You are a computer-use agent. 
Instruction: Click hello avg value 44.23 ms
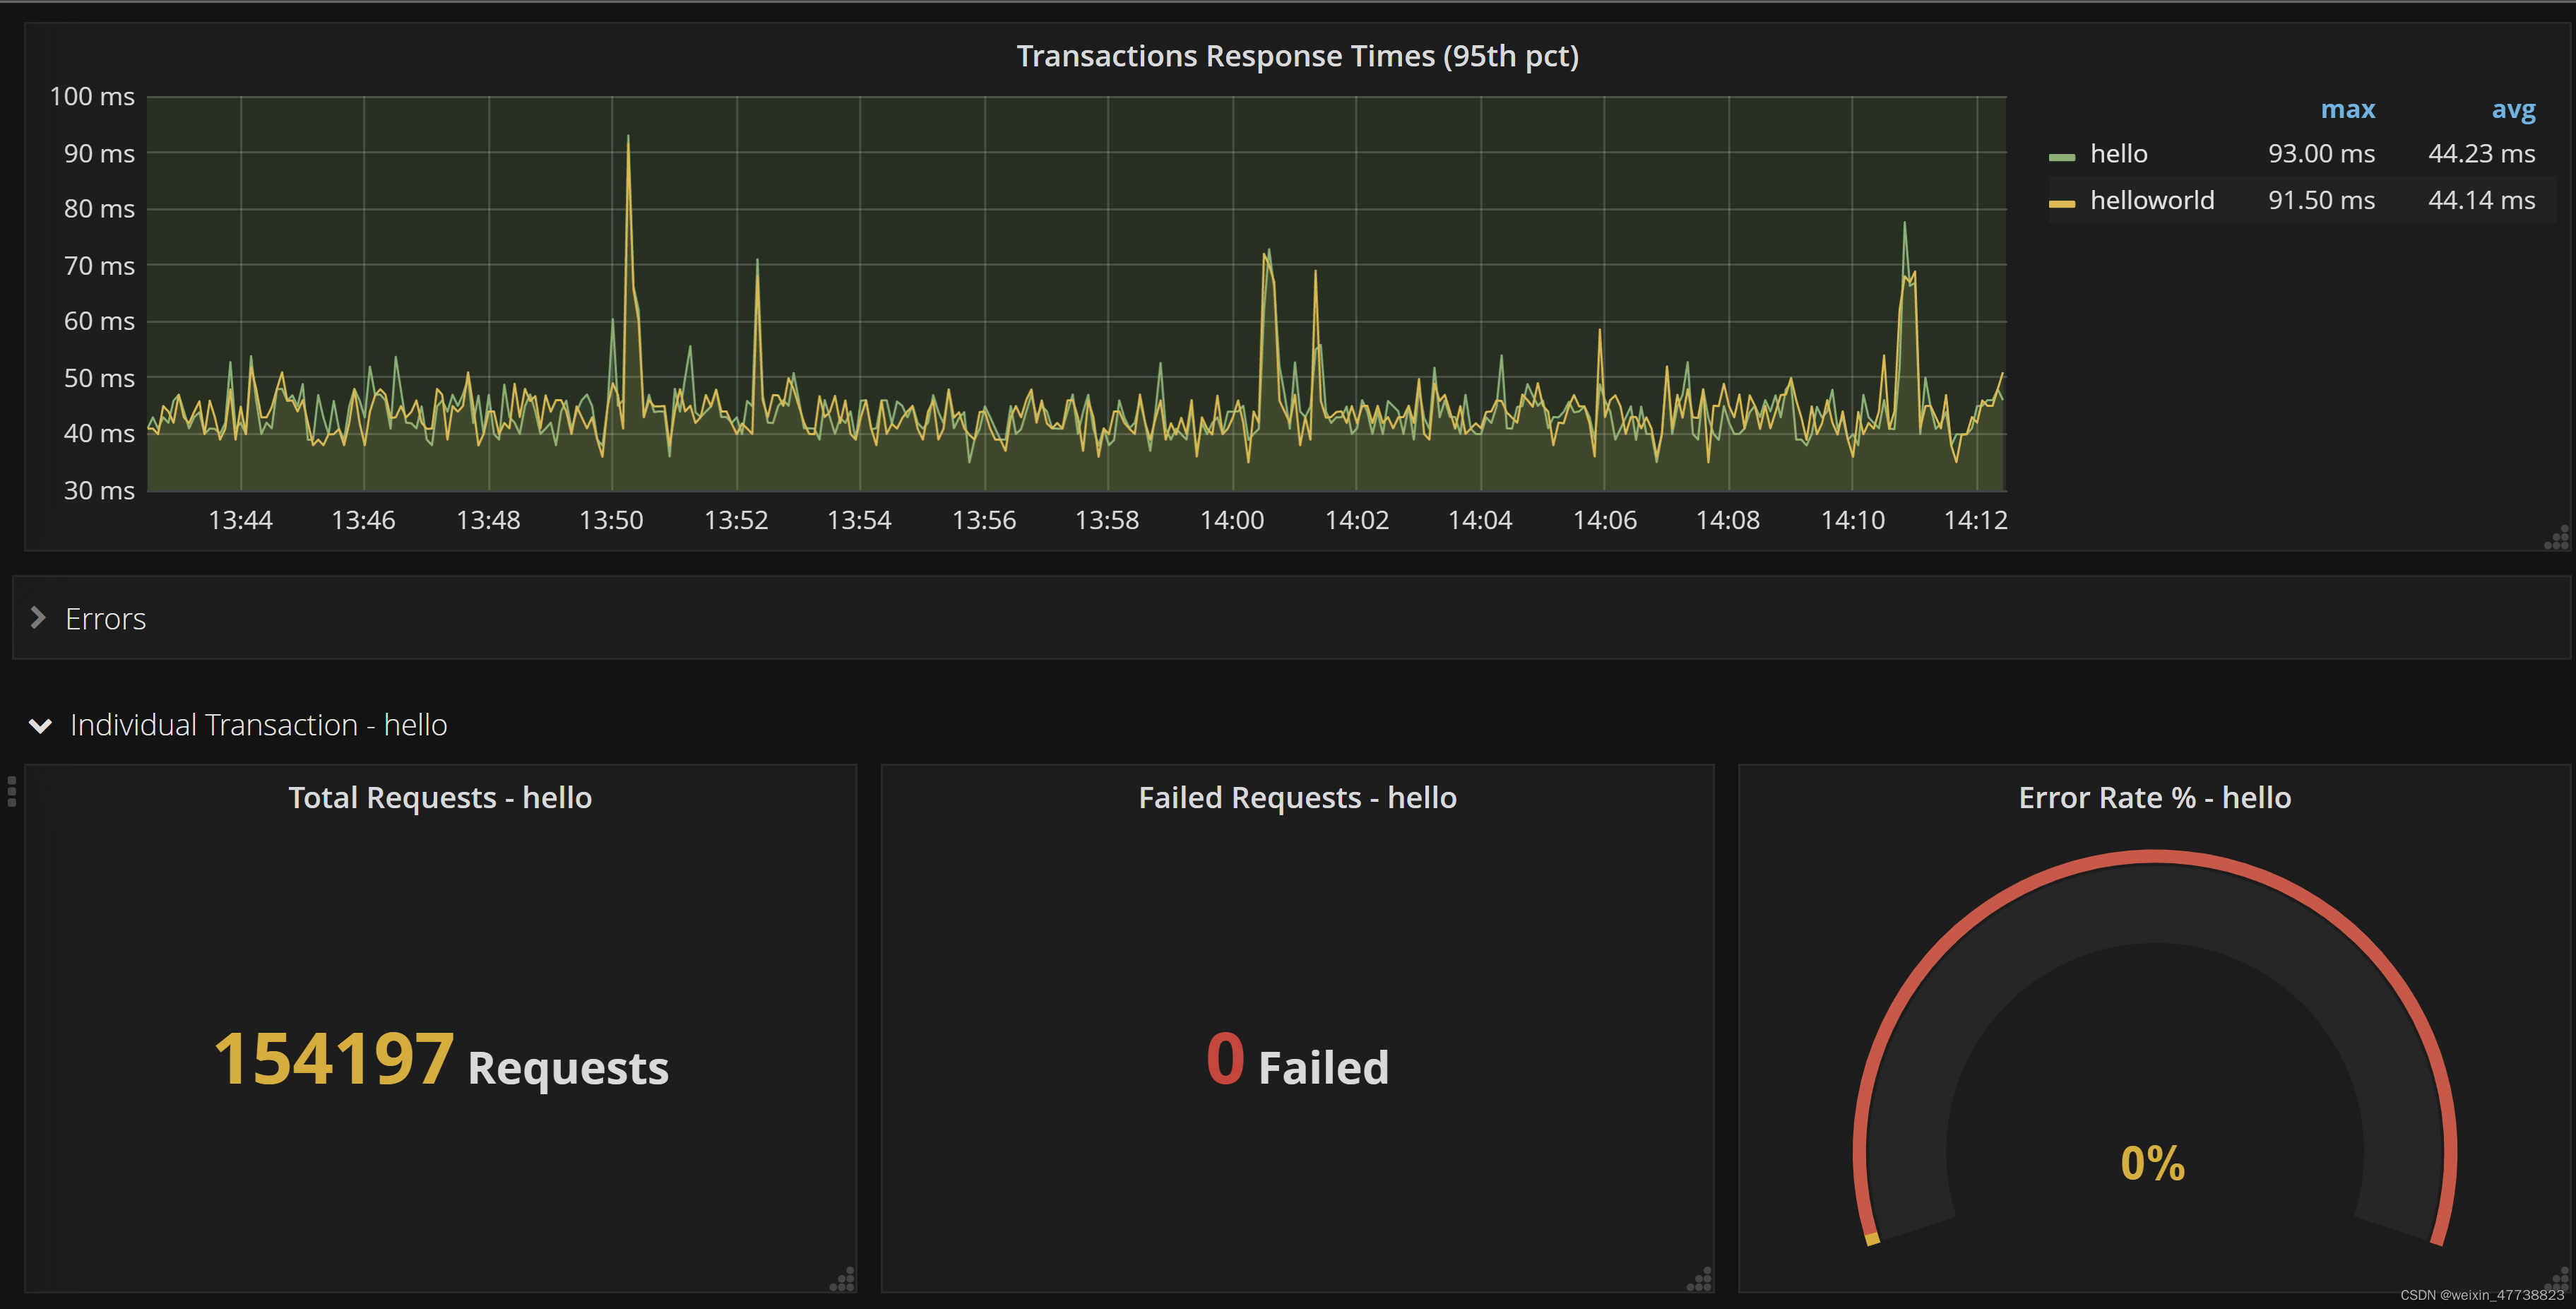click(x=2482, y=154)
